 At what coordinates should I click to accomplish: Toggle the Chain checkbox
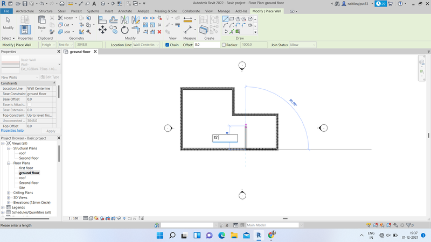pos(167,45)
